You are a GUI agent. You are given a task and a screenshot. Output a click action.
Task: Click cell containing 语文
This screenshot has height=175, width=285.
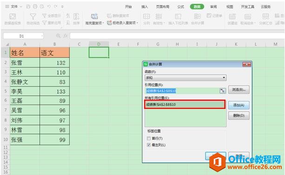click(x=54, y=53)
